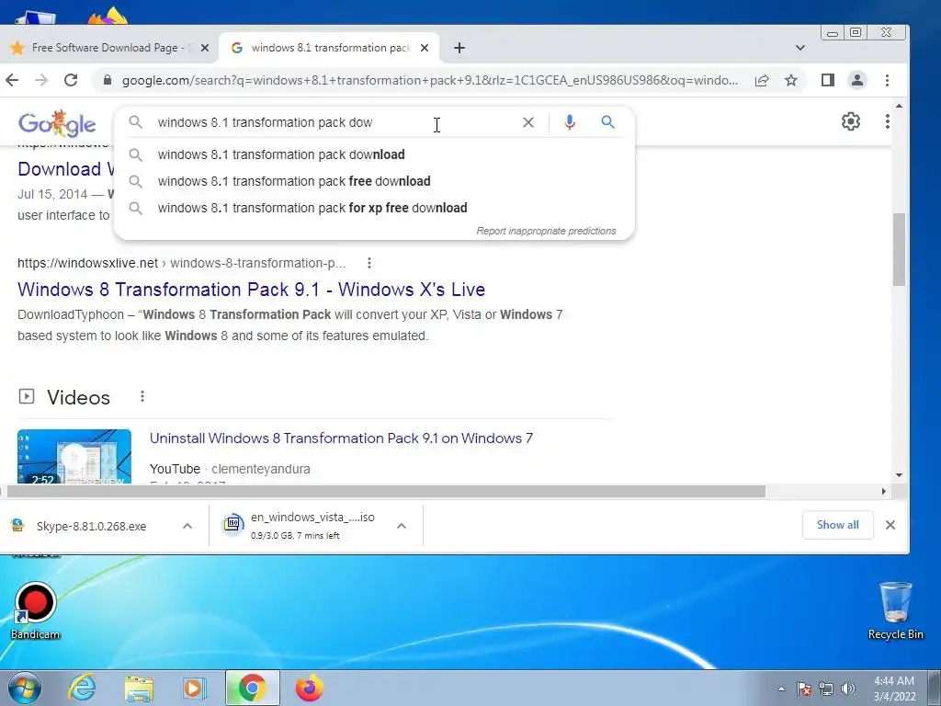Click the horizontal scrollbar thumb
Image resolution: width=941 pixels, height=706 pixels.
click(385, 492)
